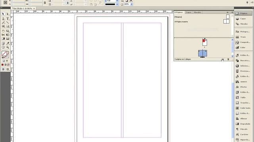The height and width of the screenshot is (142, 254).
Task: Select the Type tool
Action: pyautogui.click(x=8, y=19)
